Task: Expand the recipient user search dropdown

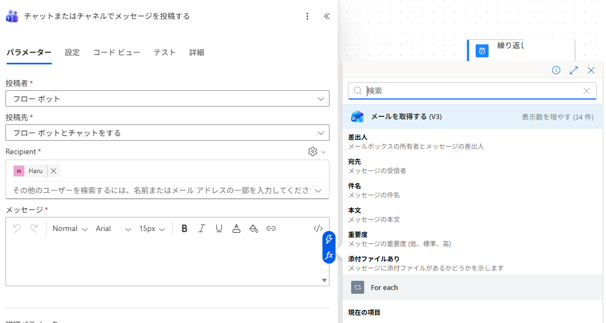Action: 319,190
